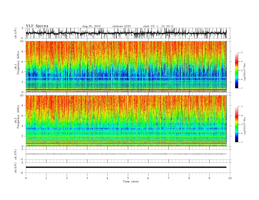259x200 pixels.
Task: Click the "-5" tick on ch.2 color bar
Action: point(241,125)
